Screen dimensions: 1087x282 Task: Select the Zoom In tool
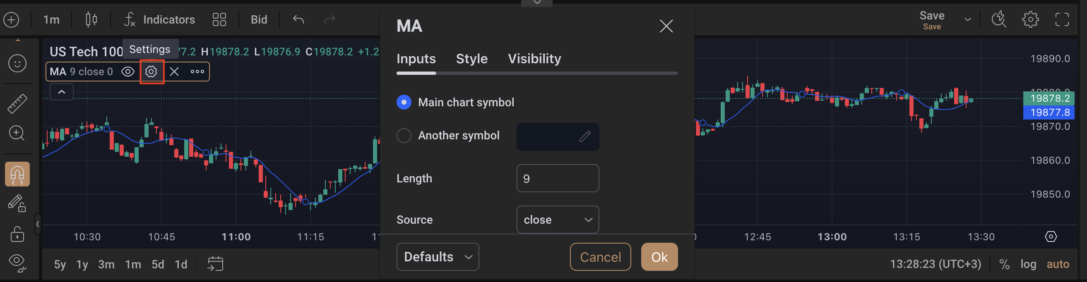17,133
